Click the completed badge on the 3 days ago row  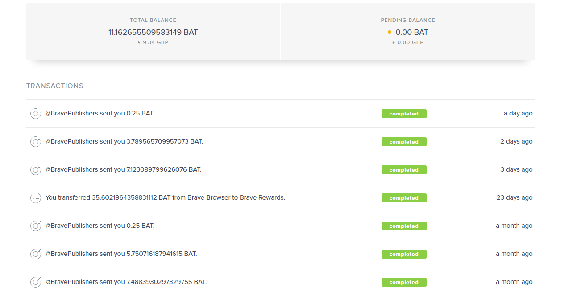pyautogui.click(x=404, y=170)
